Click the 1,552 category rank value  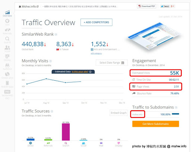(x=98, y=44)
